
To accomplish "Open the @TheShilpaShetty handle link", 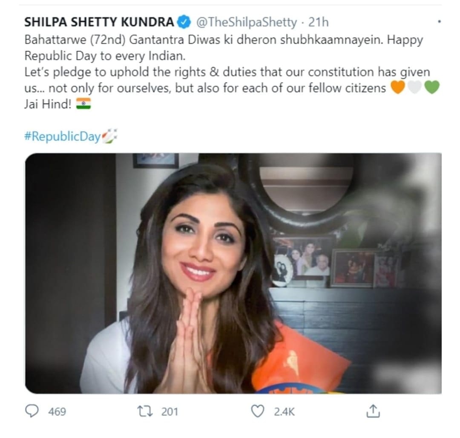I will [247, 22].
